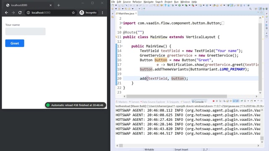Click the Console vertical scrollbar thumb

click(x=262, y=138)
